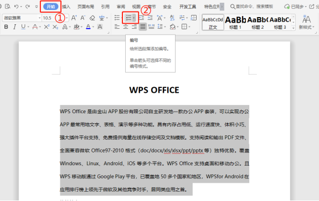Open the show/hide paragraph marks icon
The width and height of the screenshot is (319, 201).
[x=182, y=18]
